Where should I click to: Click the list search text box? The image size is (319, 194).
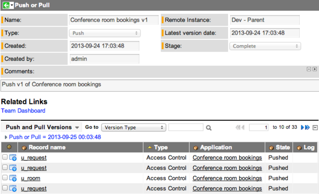186,127
